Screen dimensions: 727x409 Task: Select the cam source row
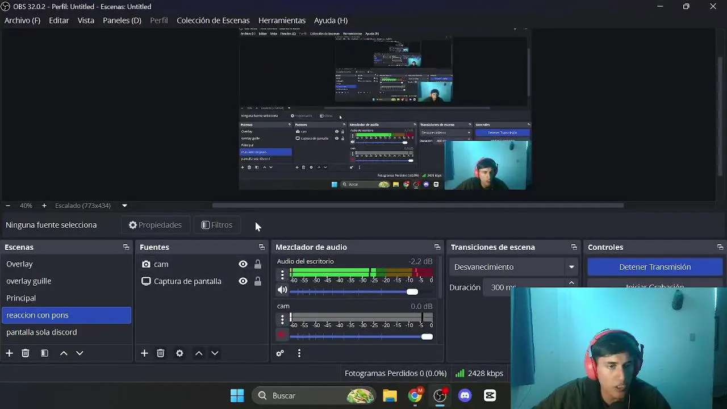click(202, 264)
